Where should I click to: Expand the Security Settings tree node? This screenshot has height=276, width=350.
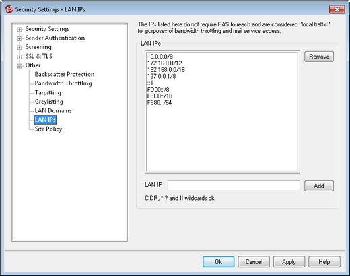[20, 30]
